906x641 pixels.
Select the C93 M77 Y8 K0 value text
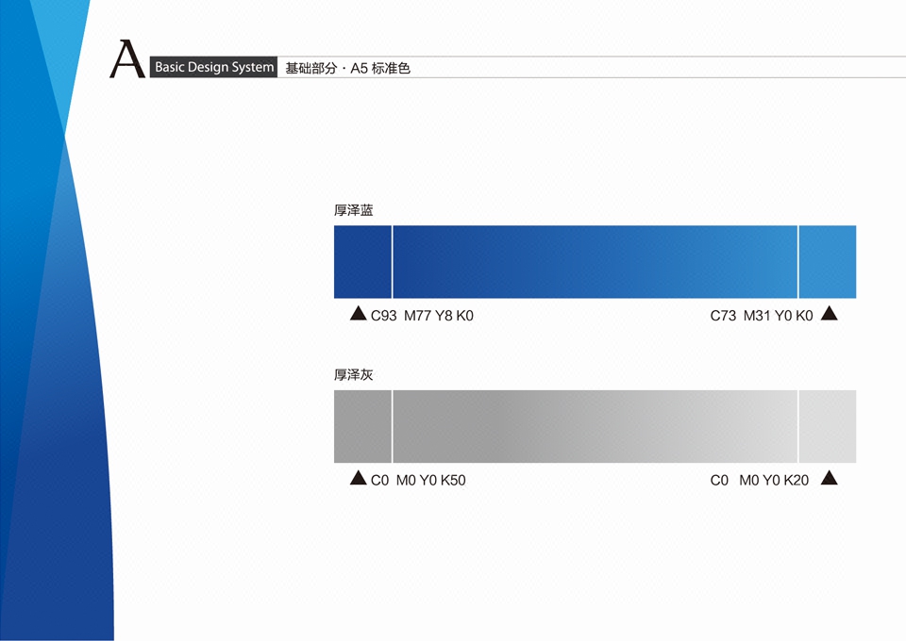422,316
